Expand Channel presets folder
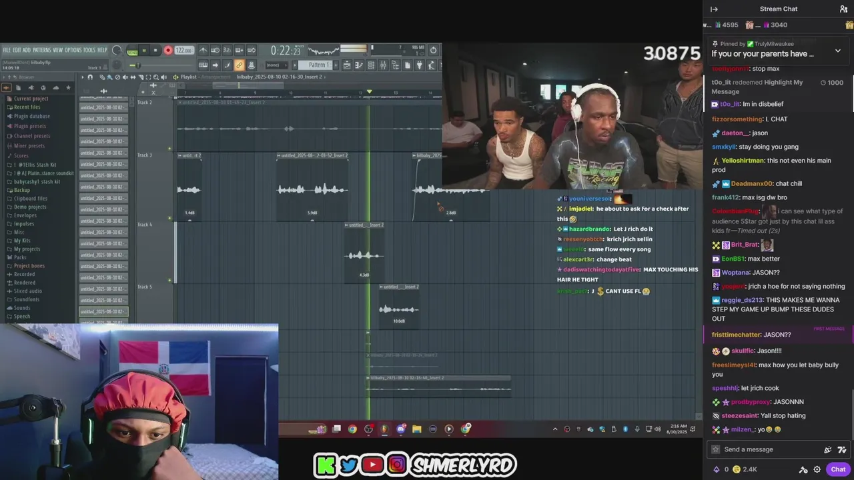854x480 pixels. tap(31, 136)
